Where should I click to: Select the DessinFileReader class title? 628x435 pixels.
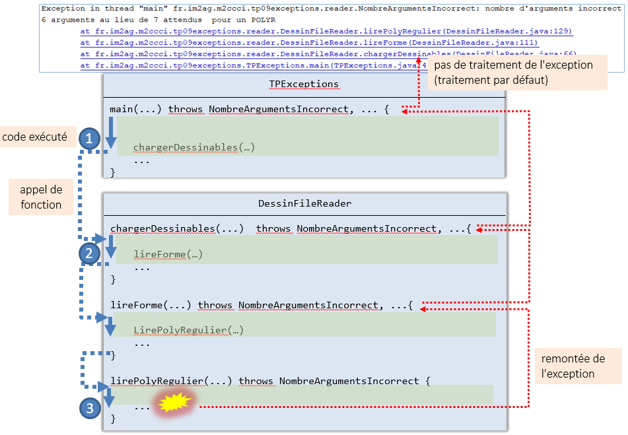[x=304, y=203]
